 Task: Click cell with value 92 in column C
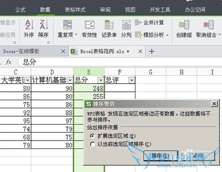pyautogui.click(x=16, y=113)
